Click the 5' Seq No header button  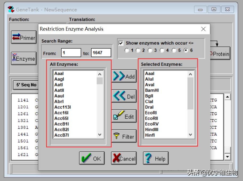[26, 85]
